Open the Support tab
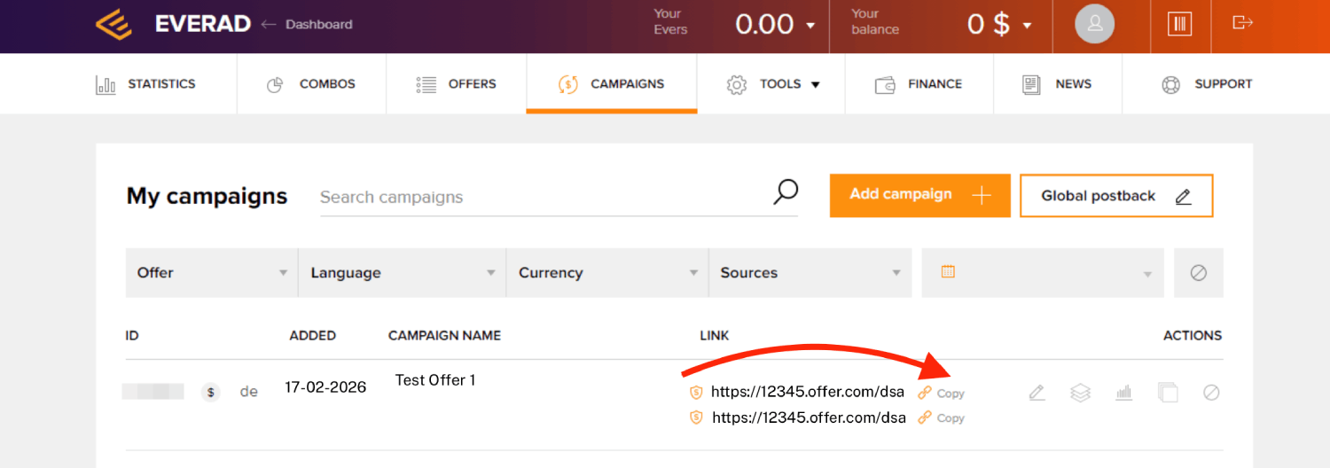The width and height of the screenshot is (1330, 468). [x=1207, y=84]
